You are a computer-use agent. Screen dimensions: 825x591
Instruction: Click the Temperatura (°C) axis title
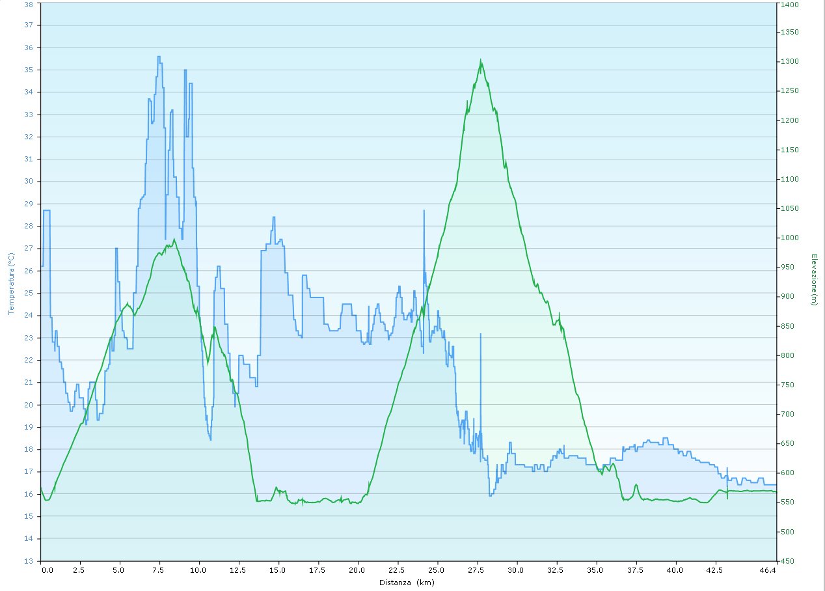[x=11, y=283]
